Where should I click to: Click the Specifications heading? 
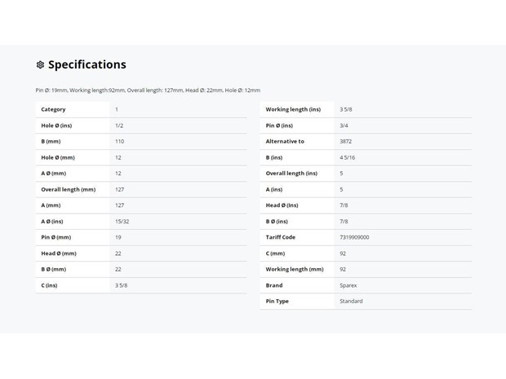(x=87, y=64)
